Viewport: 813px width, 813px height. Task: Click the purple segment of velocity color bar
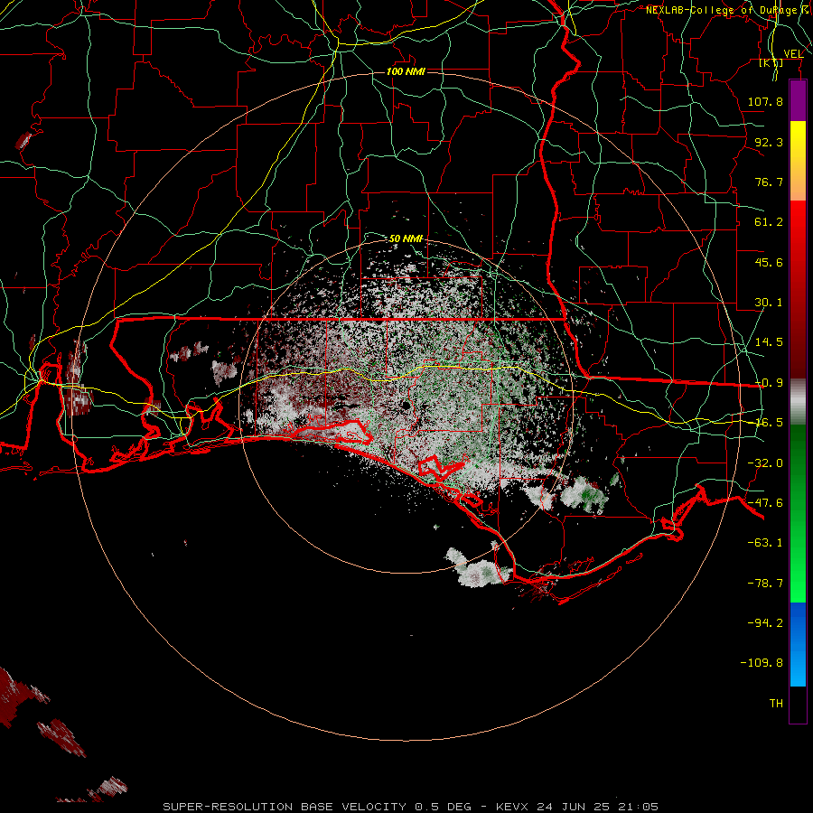click(x=798, y=101)
